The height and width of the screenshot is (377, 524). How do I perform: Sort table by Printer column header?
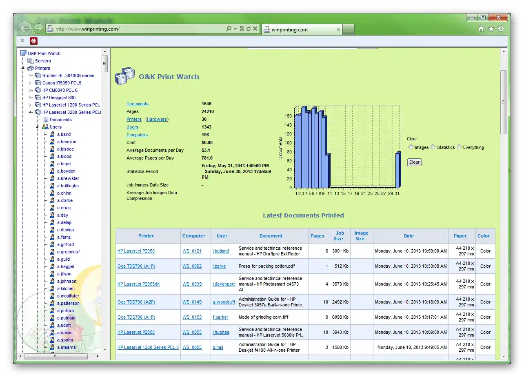pyautogui.click(x=146, y=236)
